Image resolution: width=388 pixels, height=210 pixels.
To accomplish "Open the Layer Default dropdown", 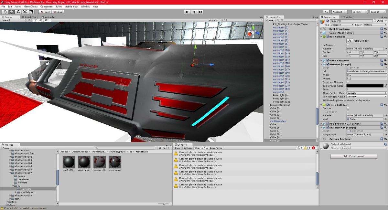I will tap(375, 25).
